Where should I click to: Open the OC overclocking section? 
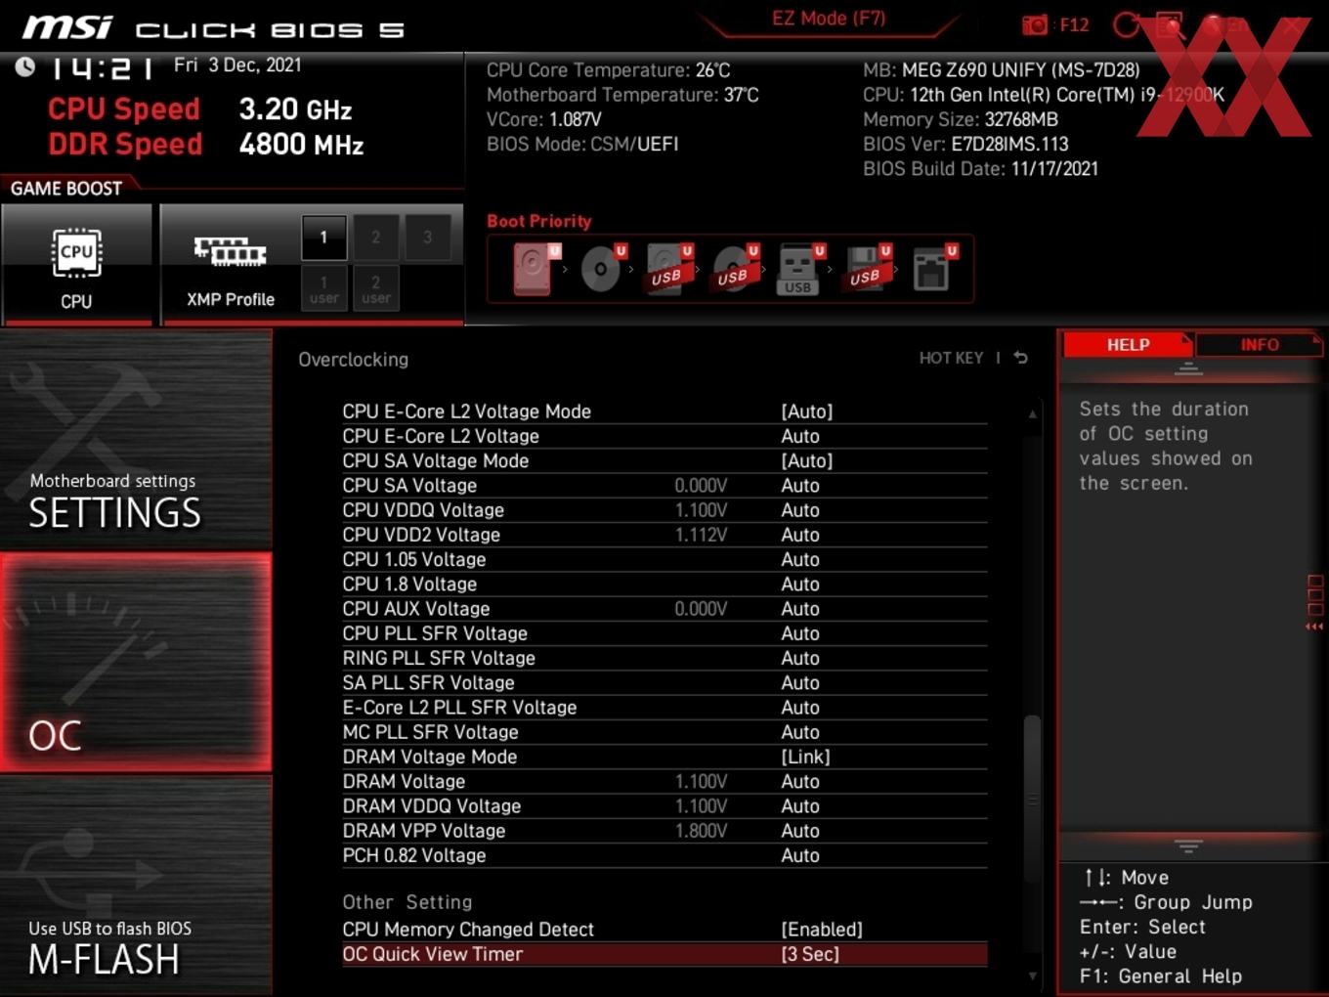click(x=136, y=663)
